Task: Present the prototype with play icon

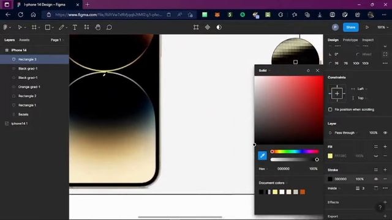Action: (367, 28)
